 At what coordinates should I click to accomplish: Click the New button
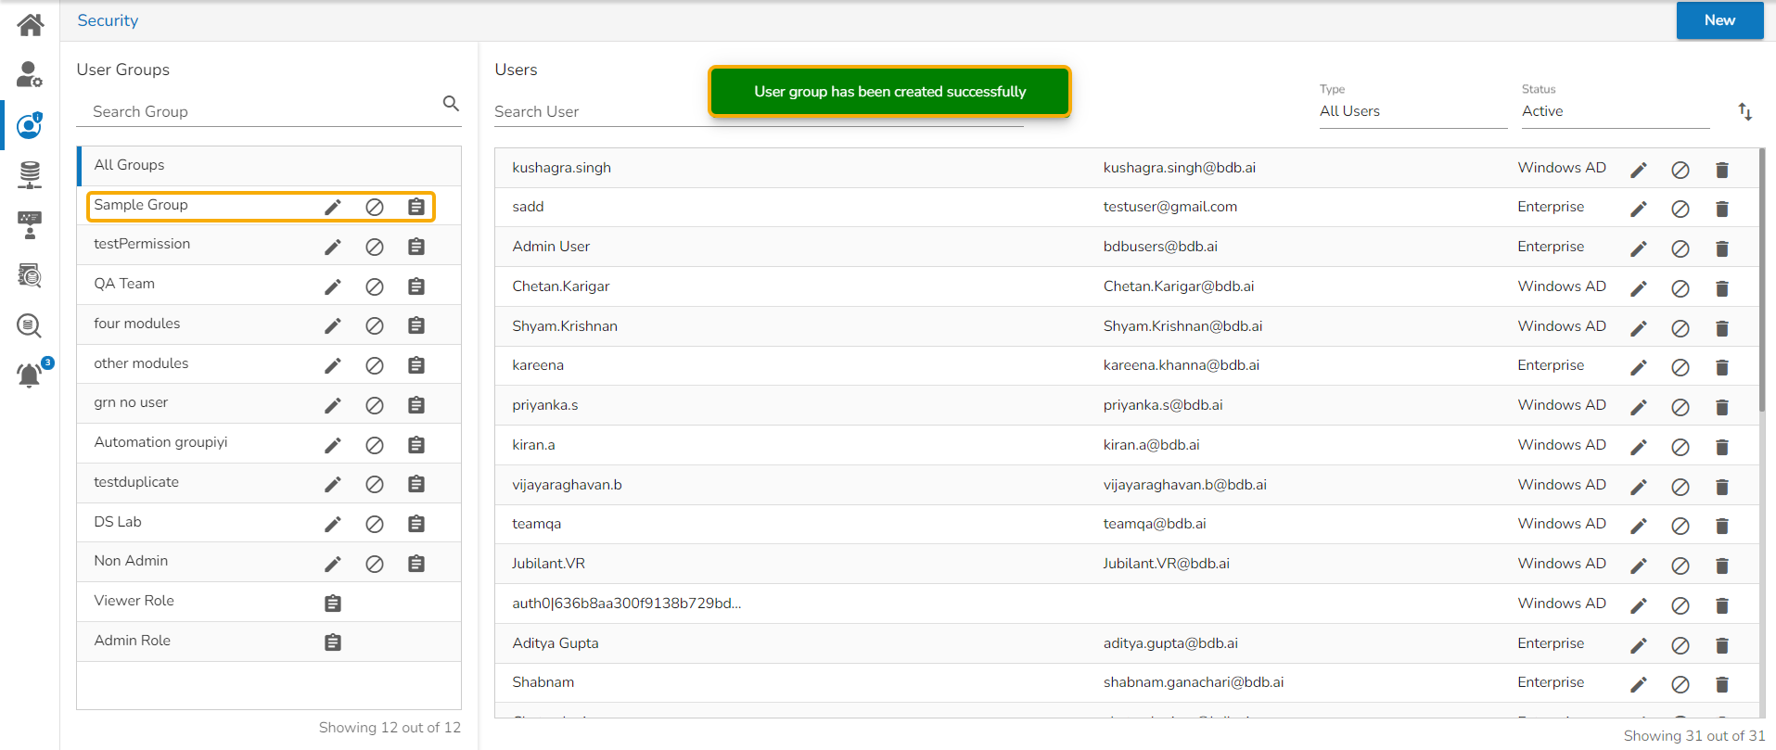(x=1719, y=20)
